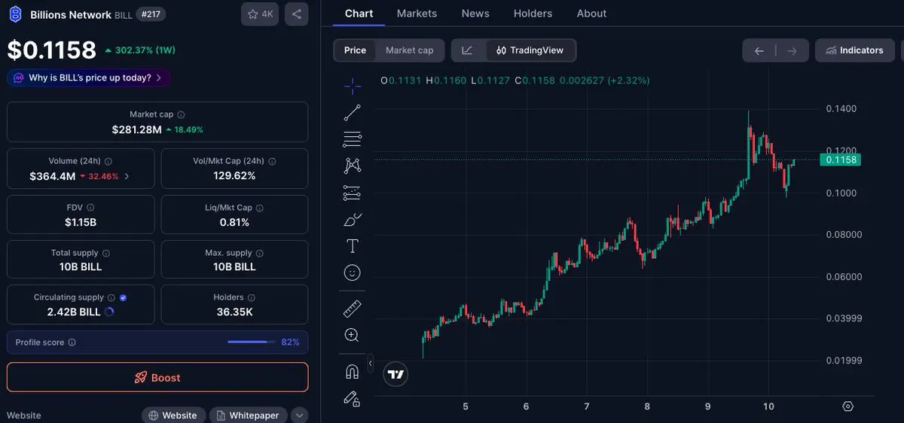The width and height of the screenshot is (904, 423).
Task: Select the crosshair cursor tool
Action: 353,85
